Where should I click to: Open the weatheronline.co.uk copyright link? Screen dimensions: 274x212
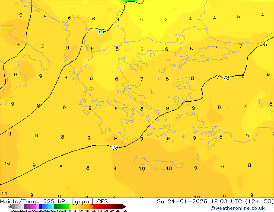tap(238, 208)
